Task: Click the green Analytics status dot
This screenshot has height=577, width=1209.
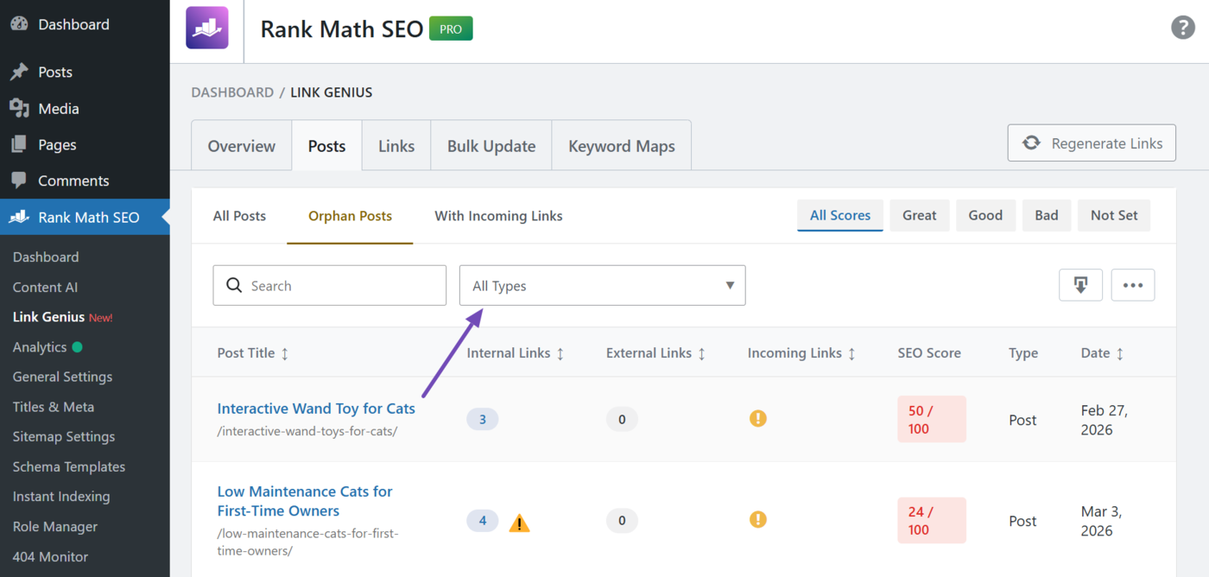Action: [x=78, y=347]
